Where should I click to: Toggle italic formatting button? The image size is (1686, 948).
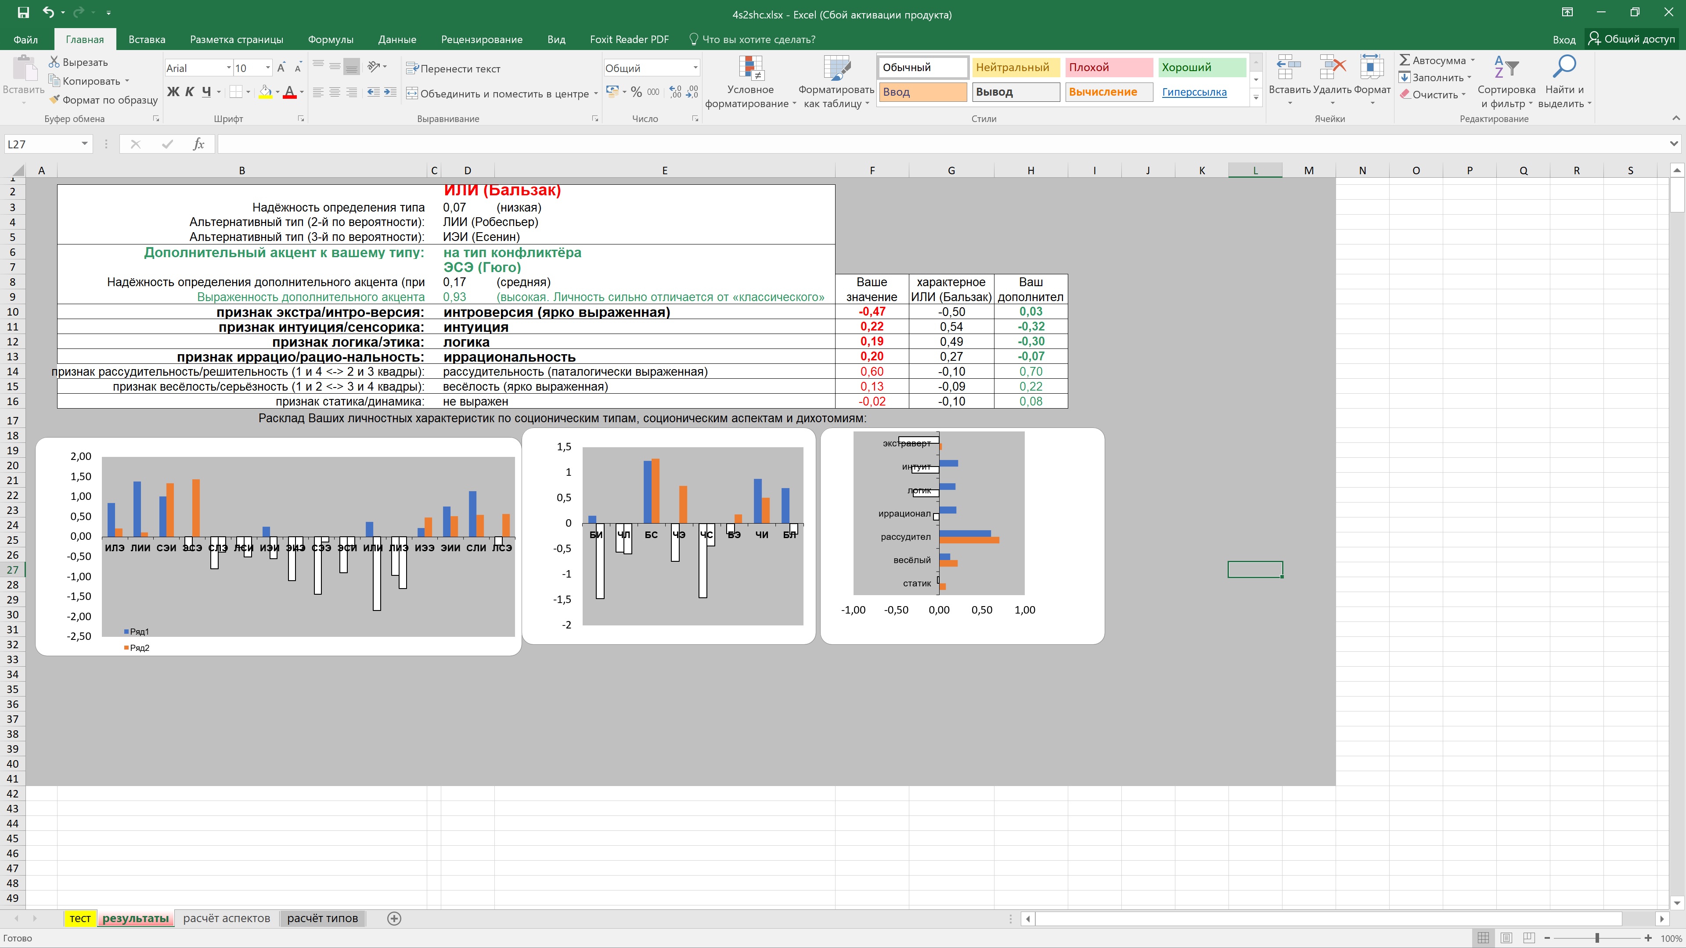pos(189,92)
